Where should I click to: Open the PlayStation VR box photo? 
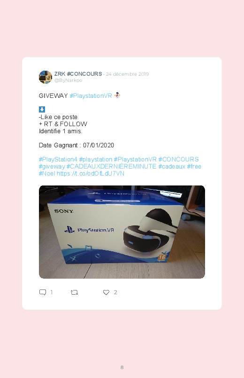122,232
